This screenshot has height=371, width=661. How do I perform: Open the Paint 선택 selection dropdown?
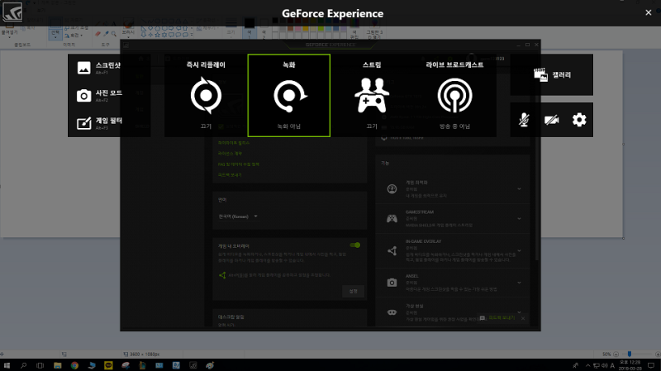(55, 36)
